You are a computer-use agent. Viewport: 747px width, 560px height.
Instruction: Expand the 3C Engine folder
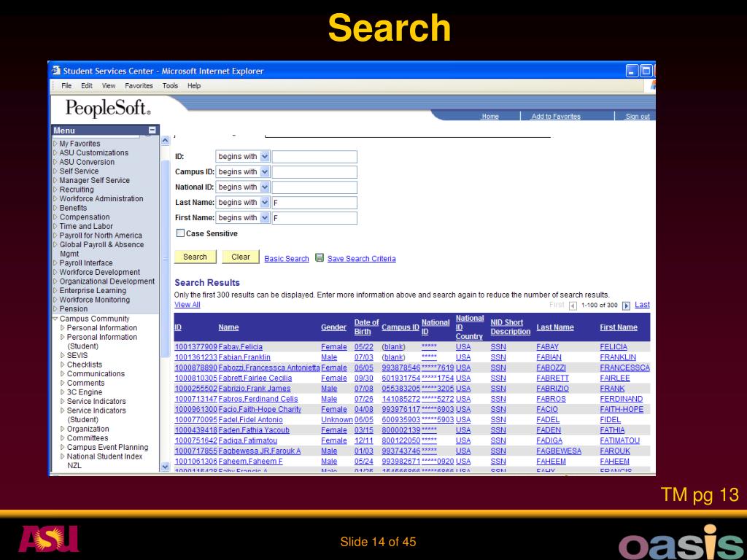pos(63,392)
